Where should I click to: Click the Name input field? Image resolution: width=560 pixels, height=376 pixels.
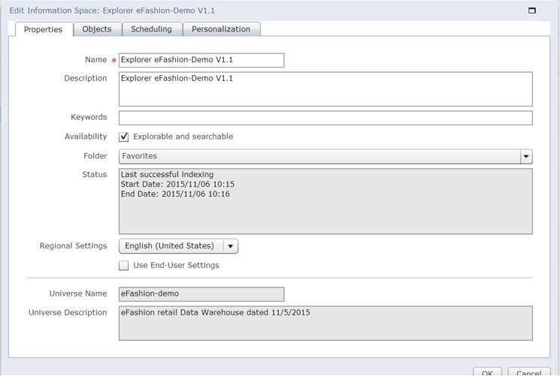point(201,60)
